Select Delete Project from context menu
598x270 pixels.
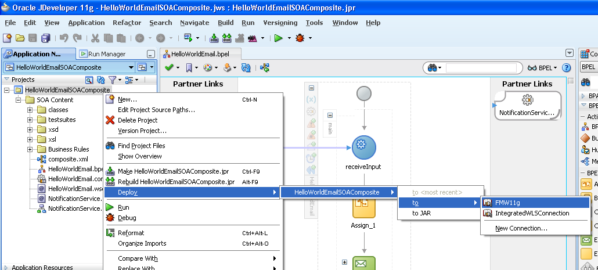pyautogui.click(x=138, y=120)
